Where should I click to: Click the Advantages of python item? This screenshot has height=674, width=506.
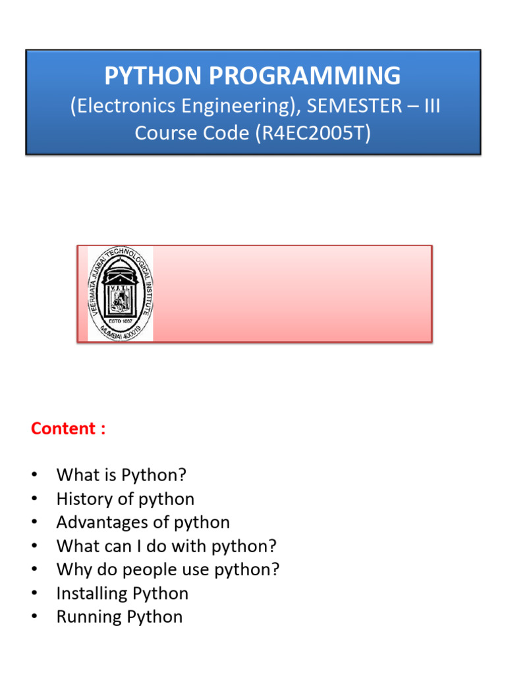(143, 522)
